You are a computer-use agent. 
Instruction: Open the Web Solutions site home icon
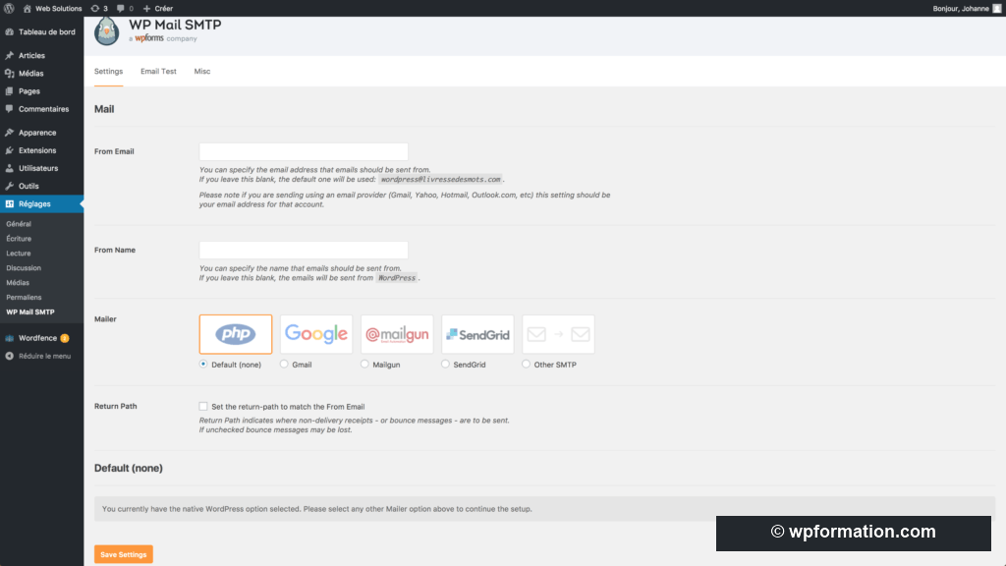pyautogui.click(x=27, y=8)
